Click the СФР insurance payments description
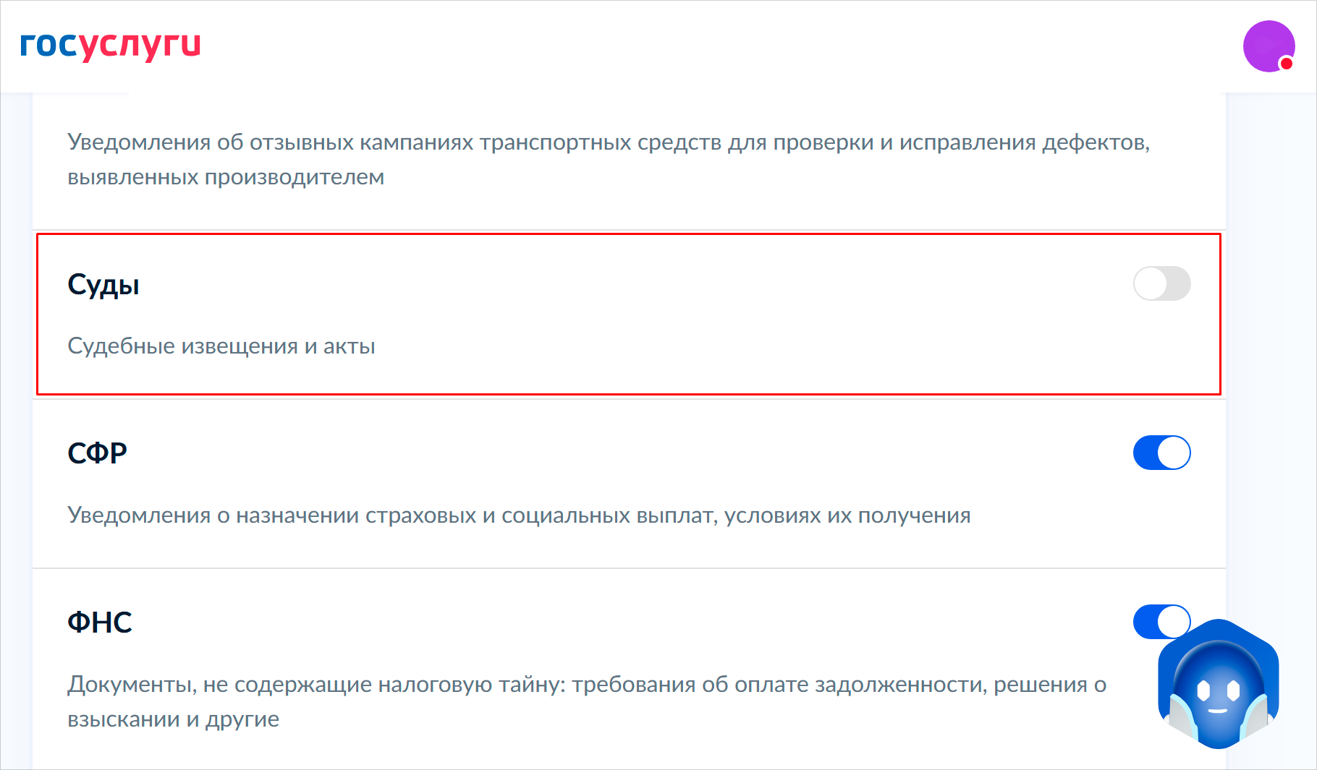This screenshot has height=770, width=1317. pyautogui.click(x=519, y=516)
